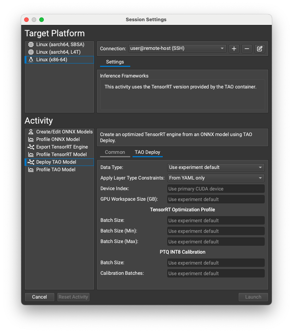Switch to the Common tab
Screen dimensions: 293x333
pyautogui.click(x=115, y=152)
